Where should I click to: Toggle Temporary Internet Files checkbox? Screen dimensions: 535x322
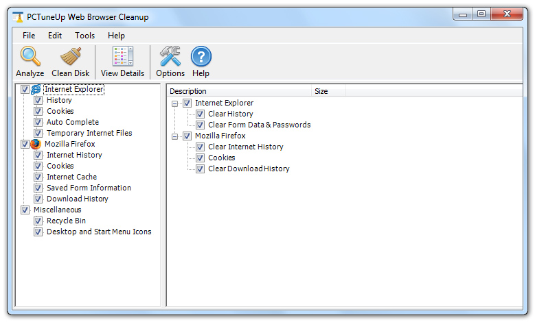pyautogui.click(x=38, y=133)
